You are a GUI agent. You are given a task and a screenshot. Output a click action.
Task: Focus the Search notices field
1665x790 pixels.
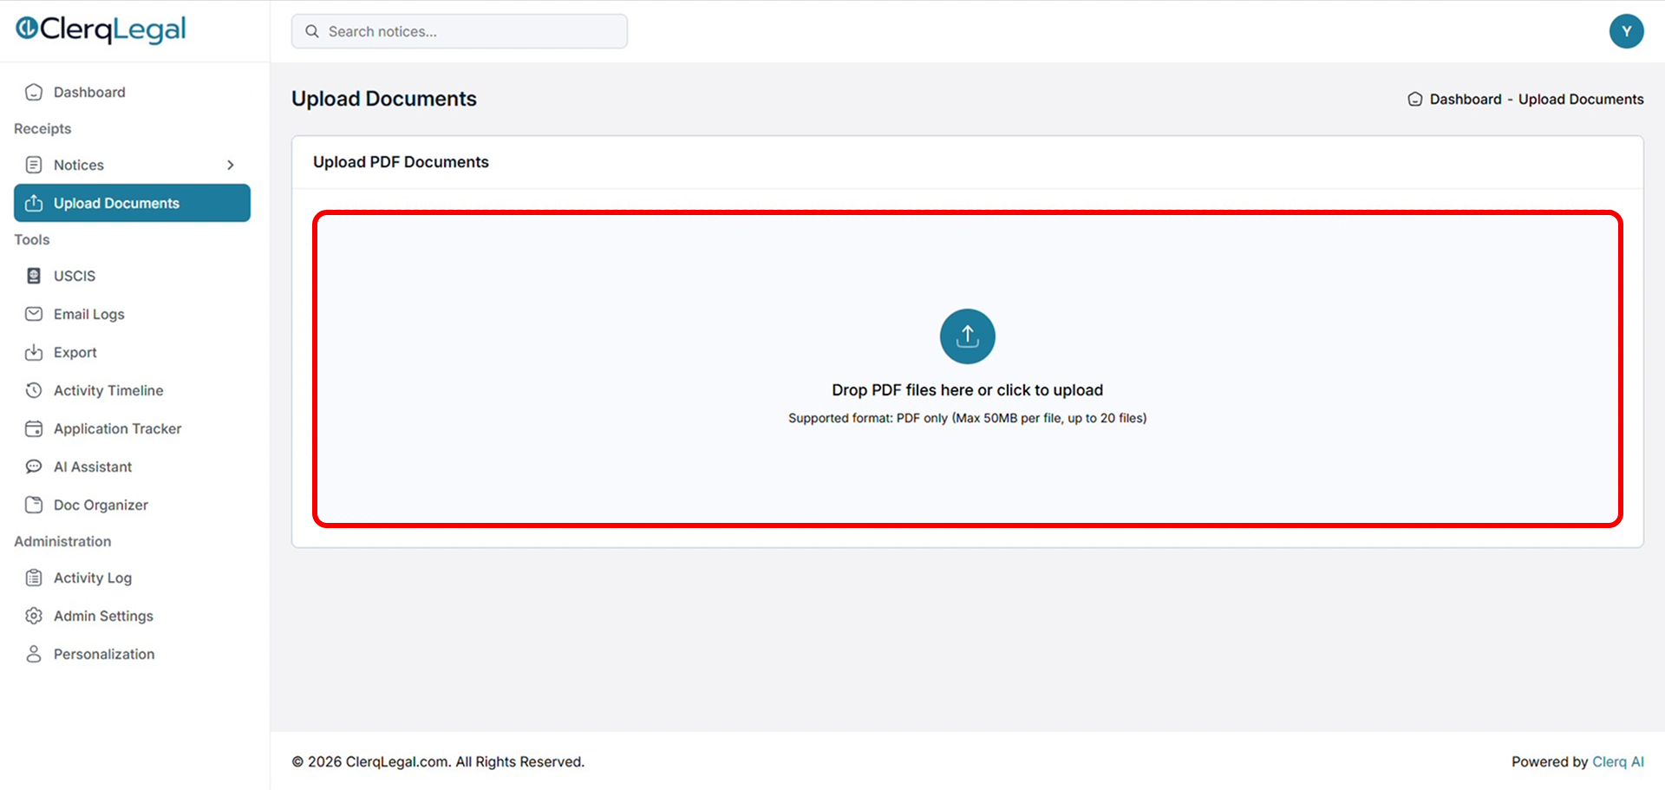[460, 31]
